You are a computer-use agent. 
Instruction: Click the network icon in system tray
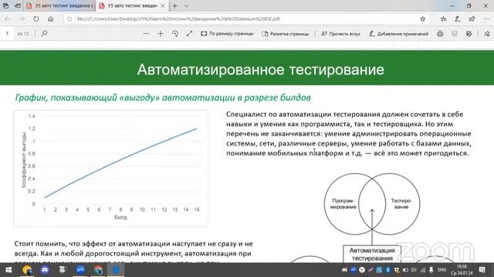click(423, 270)
